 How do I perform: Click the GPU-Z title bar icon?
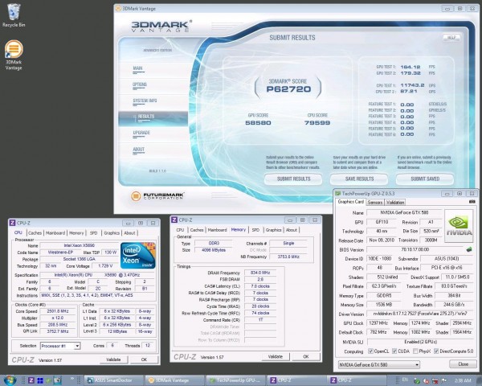click(x=338, y=193)
